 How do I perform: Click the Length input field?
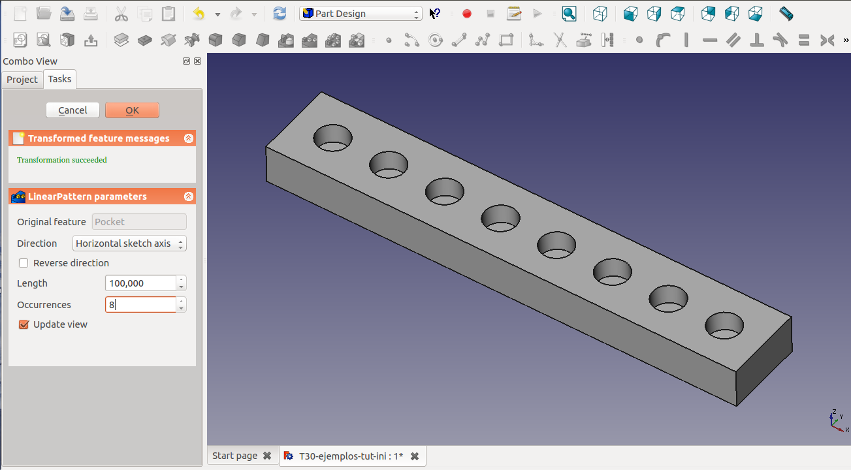(140, 283)
